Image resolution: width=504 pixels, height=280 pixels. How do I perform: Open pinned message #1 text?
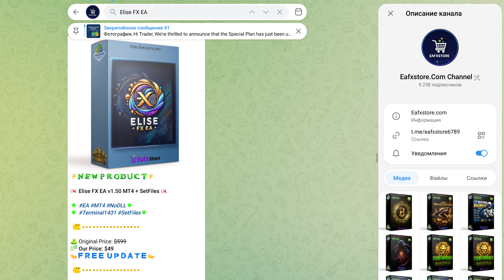click(198, 31)
